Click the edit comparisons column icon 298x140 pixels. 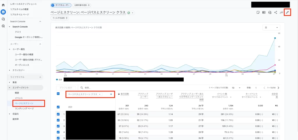[x=264, y=12]
